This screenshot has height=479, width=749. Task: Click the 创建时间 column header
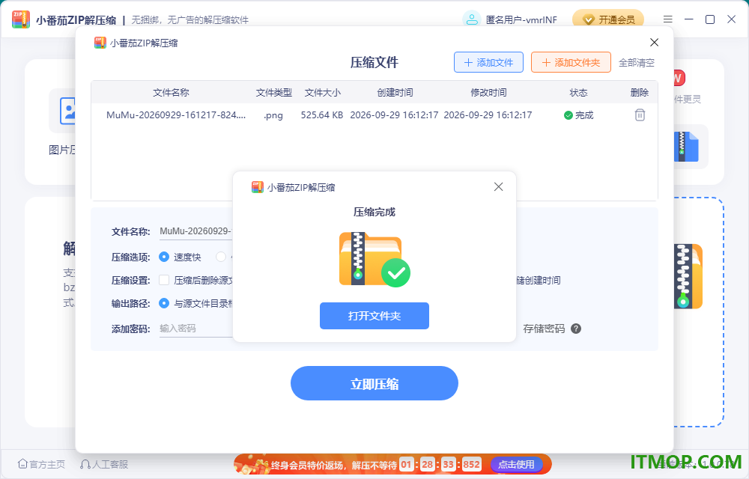point(395,93)
